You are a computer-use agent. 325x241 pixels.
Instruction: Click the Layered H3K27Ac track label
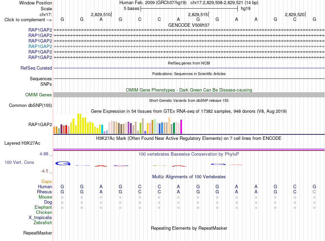(x=22, y=143)
